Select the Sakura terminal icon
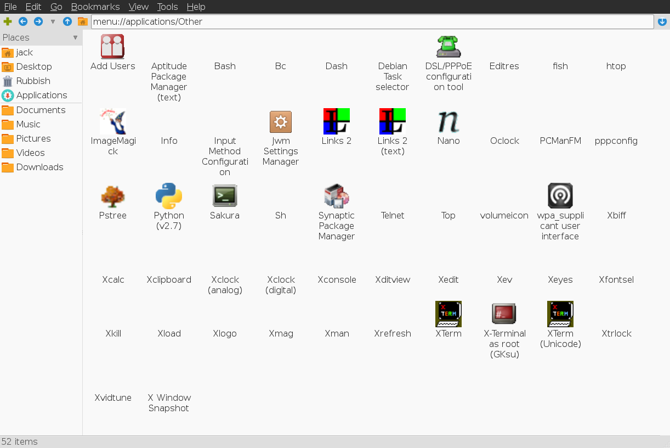The height and width of the screenshot is (448, 670). point(225,196)
